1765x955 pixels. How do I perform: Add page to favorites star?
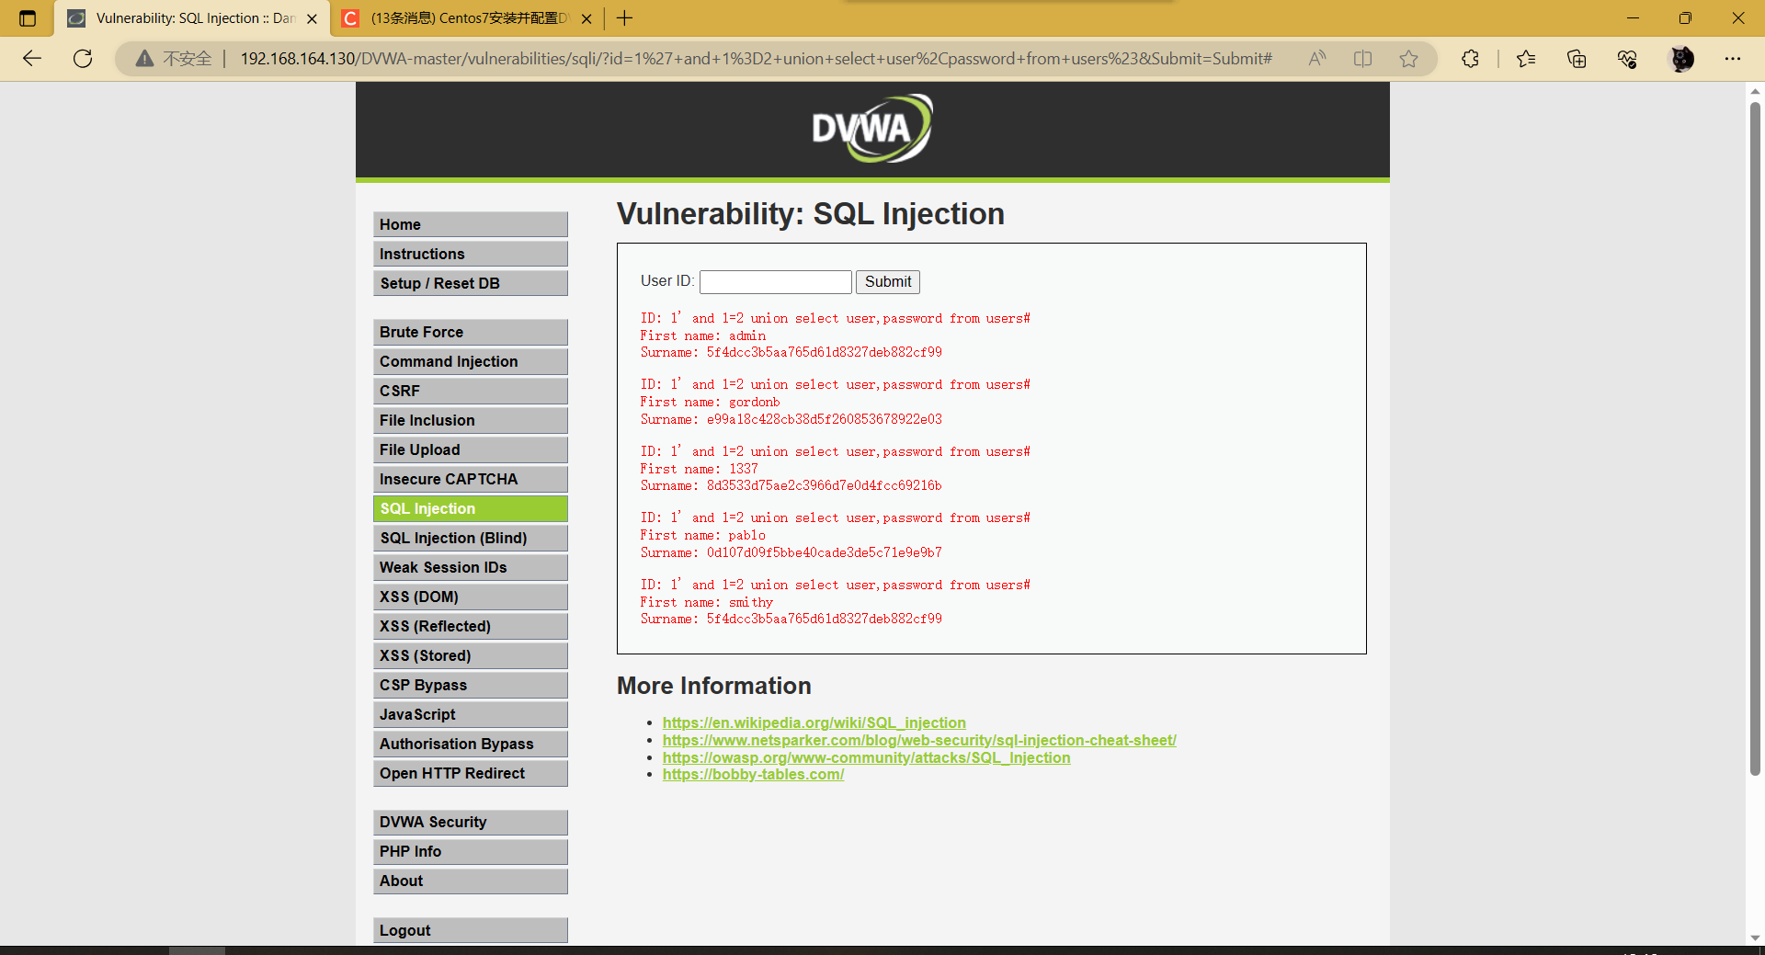(x=1408, y=59)
